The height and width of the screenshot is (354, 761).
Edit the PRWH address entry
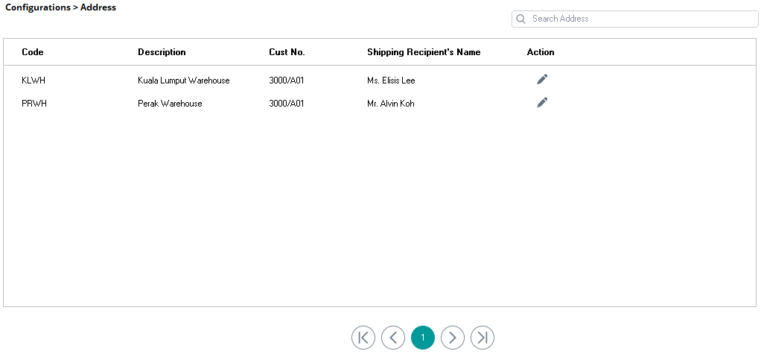pos(542,102)
